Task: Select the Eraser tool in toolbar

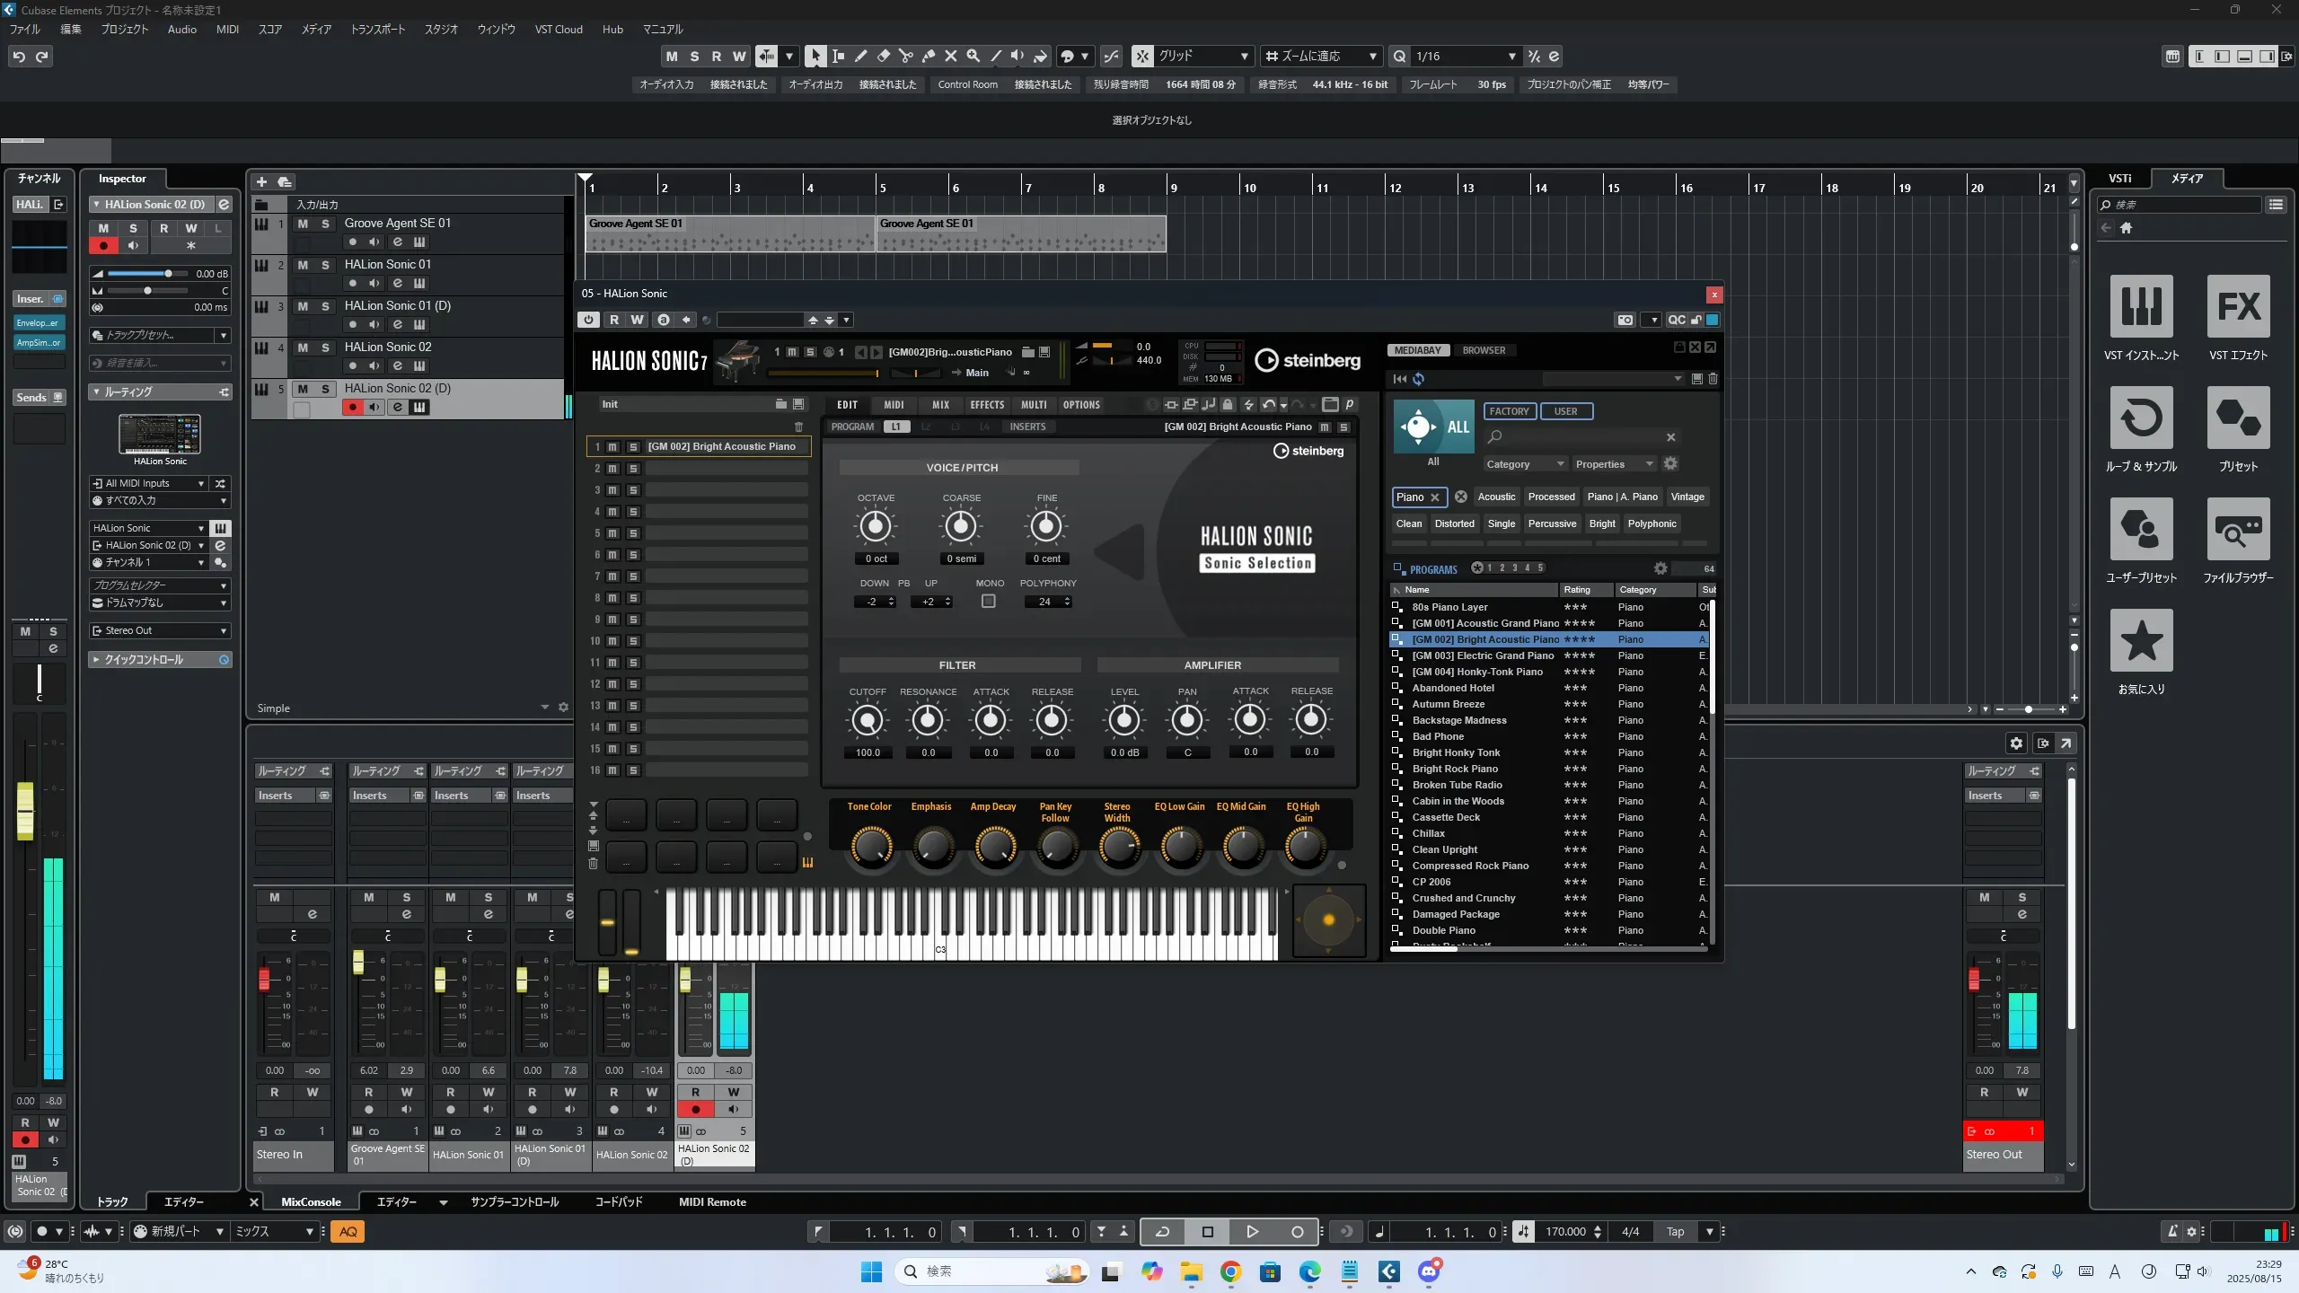Action: tap(883, 57)
